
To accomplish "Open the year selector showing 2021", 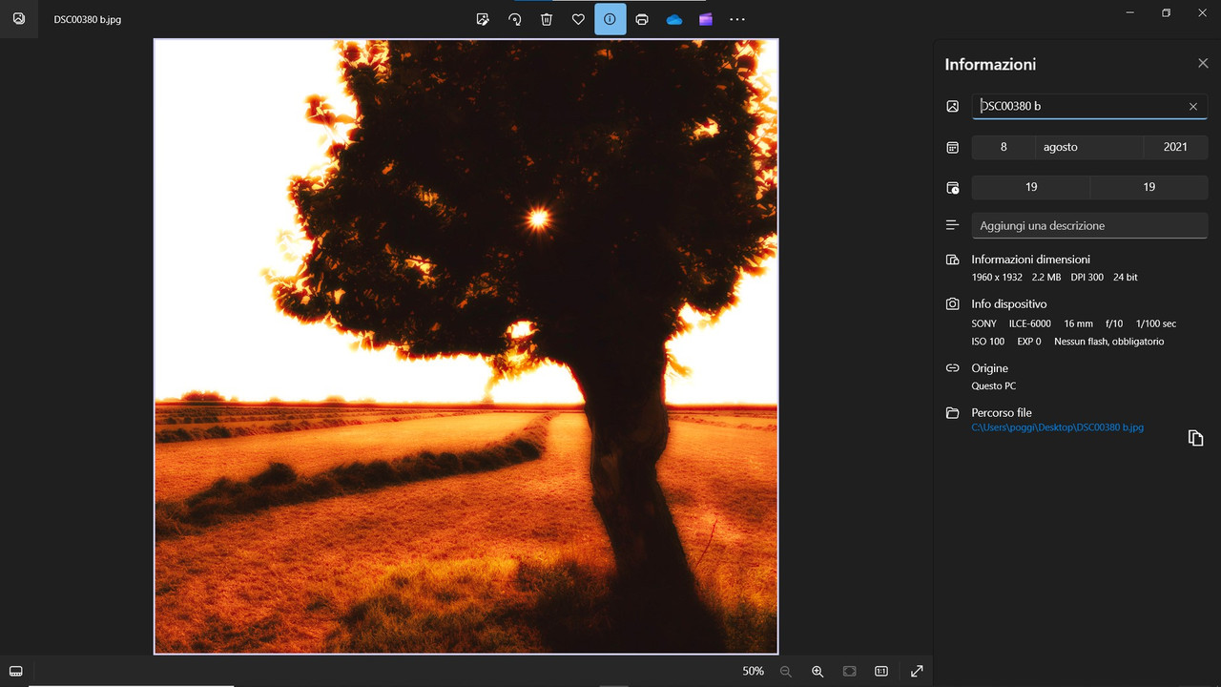I will point(1176,147).
